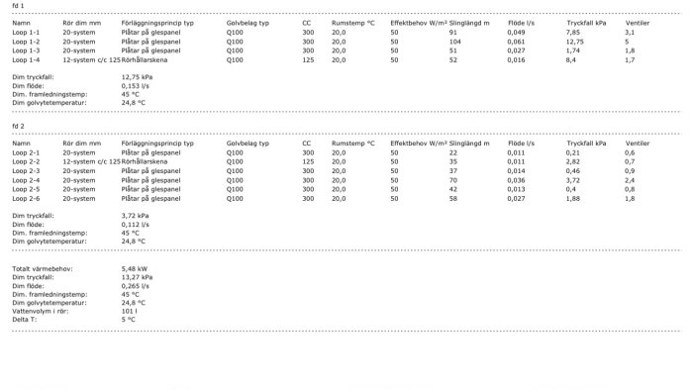Click the Slinglängd value '104' for Loop 1-2

click(454, 42)
